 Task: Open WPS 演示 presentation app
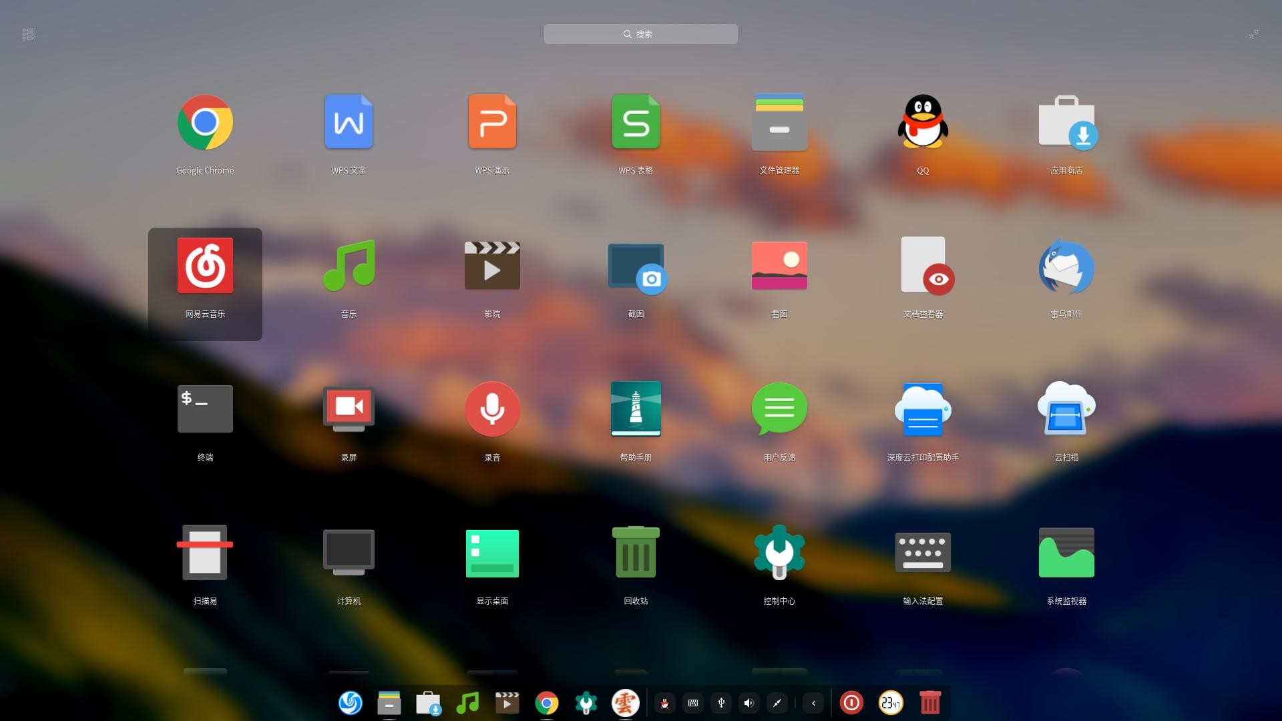(492, 122)
